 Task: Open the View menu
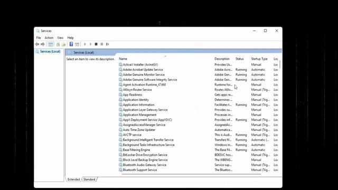pyautogui.click(x=60, y=37)
